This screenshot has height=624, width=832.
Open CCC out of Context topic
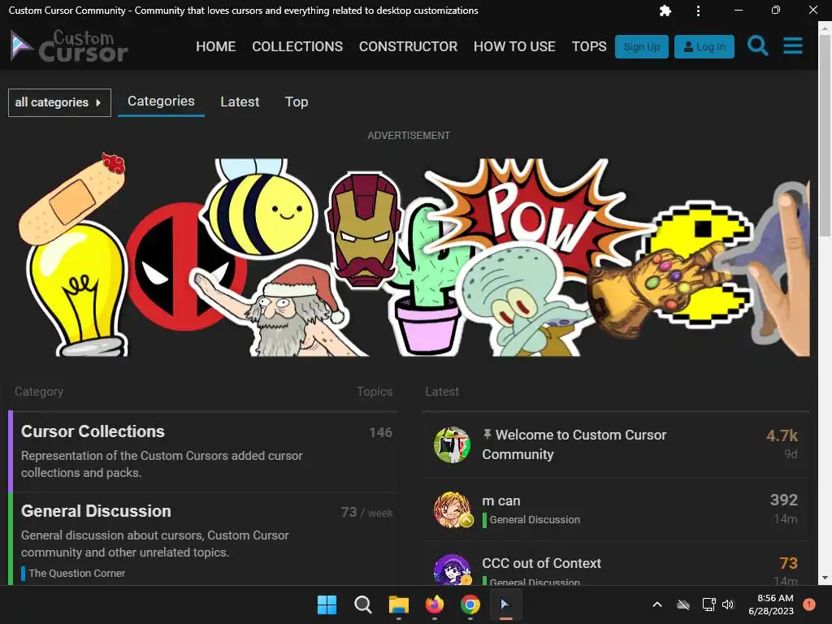tap(541, 563)
